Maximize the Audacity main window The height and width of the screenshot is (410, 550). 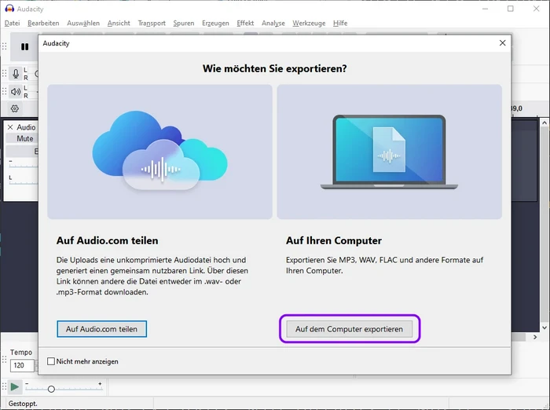click(511, 9)
